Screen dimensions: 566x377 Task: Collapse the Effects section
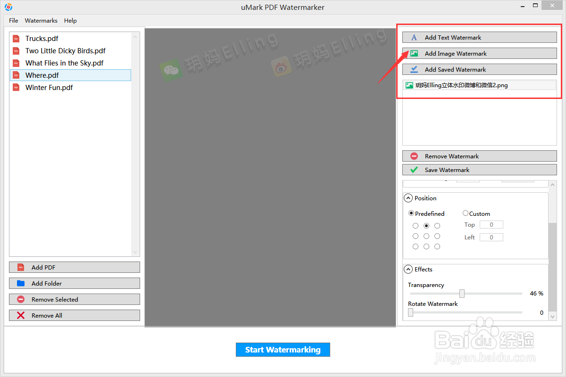coord(408,270)
